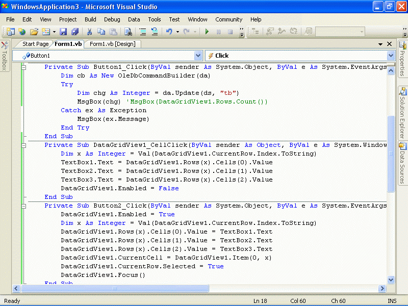This screenshot has height=306, width=408.
Task: Open the Project menu
Action: click(x=68, y=19)
